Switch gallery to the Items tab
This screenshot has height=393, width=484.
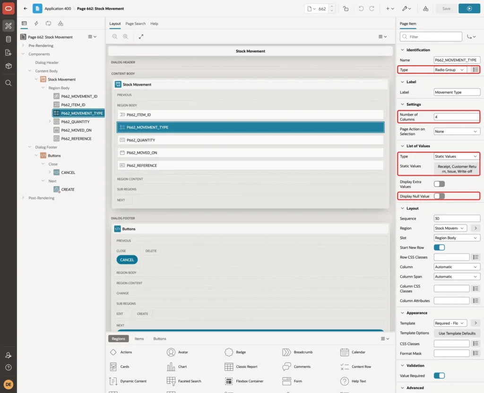pyautogui.click(x=139, y=339)
